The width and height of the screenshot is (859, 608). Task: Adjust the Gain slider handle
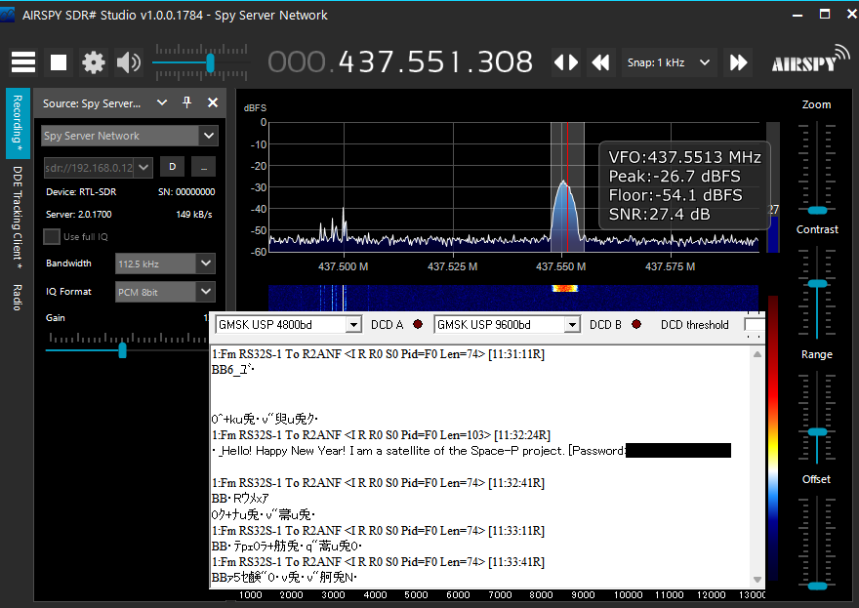click(122, 350)
